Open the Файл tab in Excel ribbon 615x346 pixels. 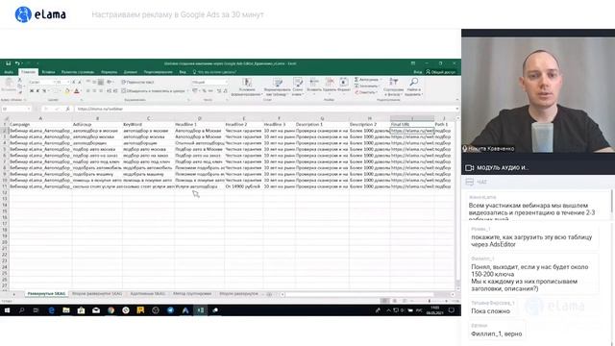9,72
